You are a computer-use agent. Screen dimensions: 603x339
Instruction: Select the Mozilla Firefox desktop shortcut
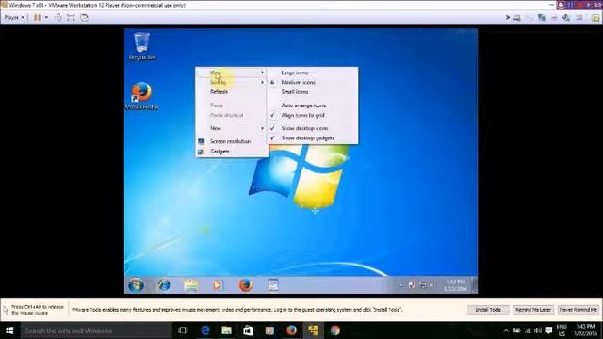142,96
